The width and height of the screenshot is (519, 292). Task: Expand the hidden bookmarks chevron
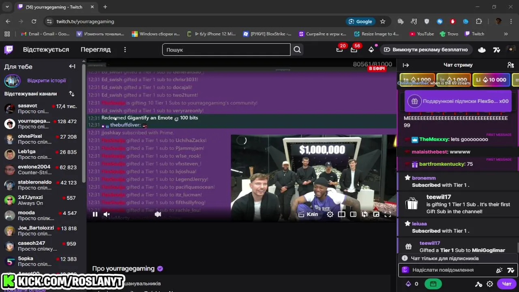coord(506,34)
